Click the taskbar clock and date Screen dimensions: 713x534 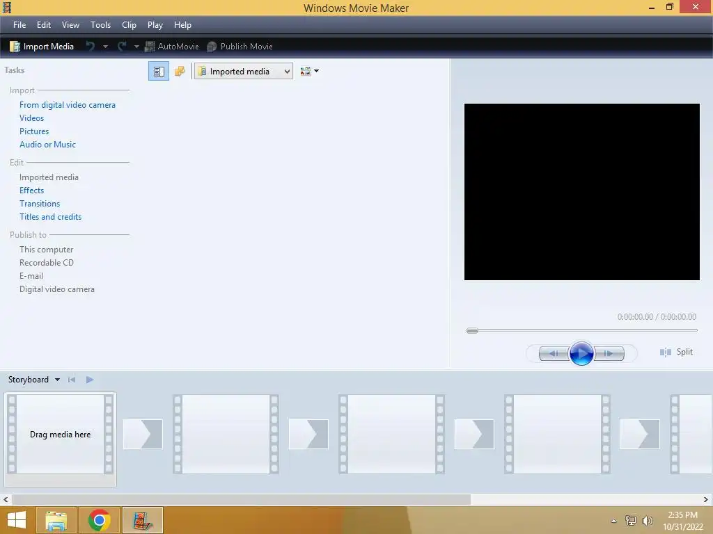click(x=683, y=521)
